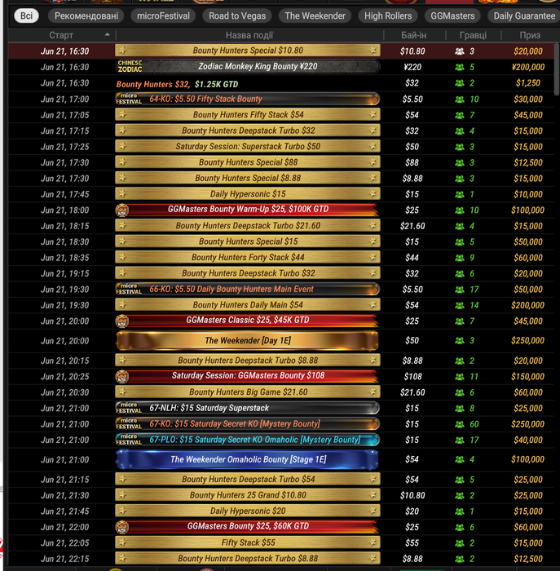Click Chinese Zodiac logo icon

click(130, 66)
